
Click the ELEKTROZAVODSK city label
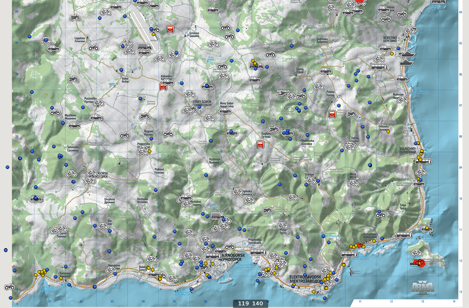(x=305, y=279)
